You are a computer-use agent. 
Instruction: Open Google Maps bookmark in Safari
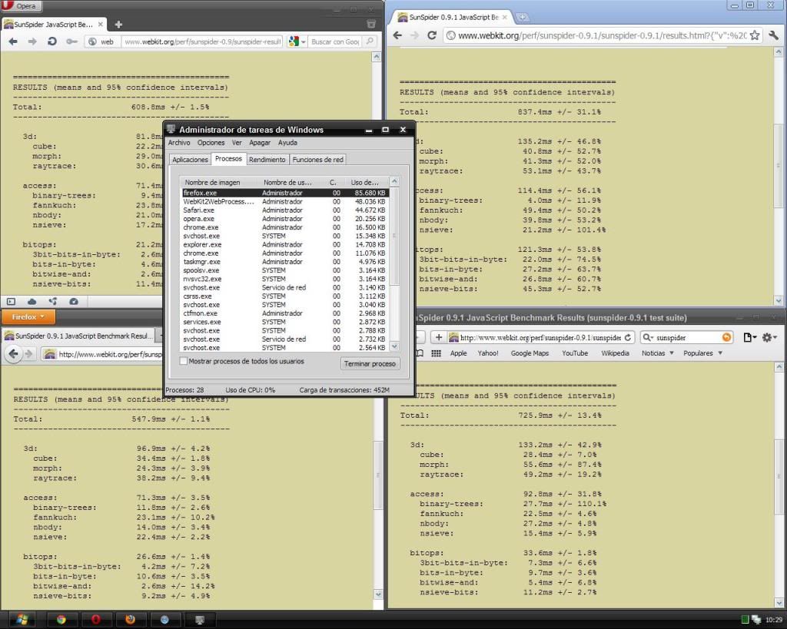[530, 353]
